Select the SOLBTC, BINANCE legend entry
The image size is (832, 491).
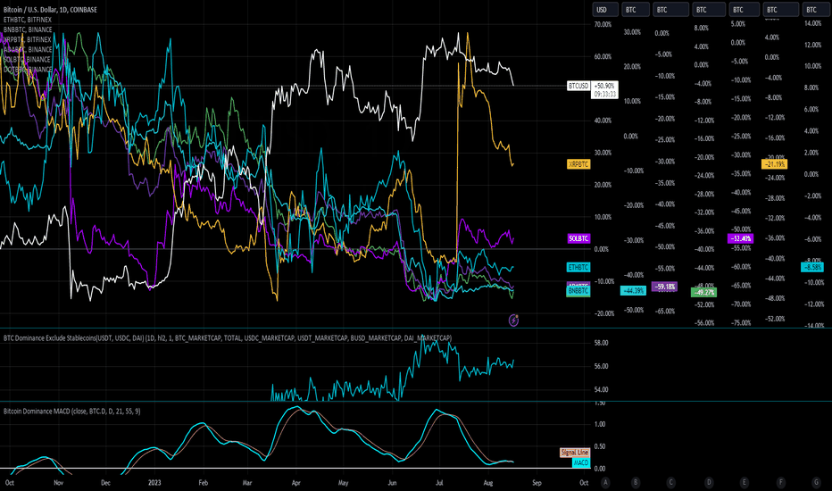[27, 60]
